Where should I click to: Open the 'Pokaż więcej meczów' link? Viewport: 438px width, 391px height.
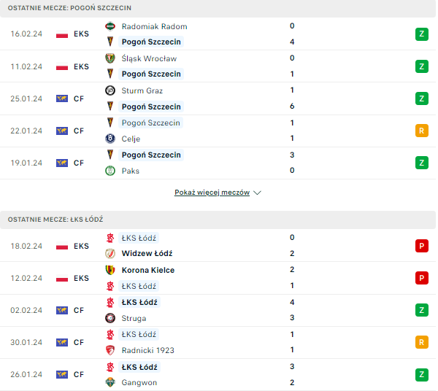coord(212,193)
